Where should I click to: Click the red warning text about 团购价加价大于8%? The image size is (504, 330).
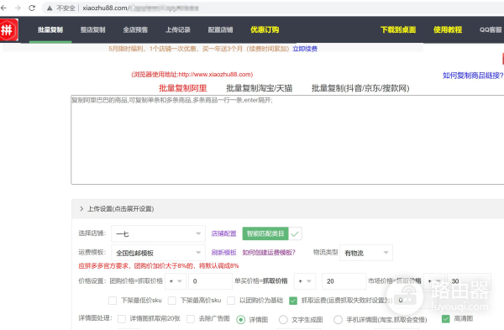(159, 266)
